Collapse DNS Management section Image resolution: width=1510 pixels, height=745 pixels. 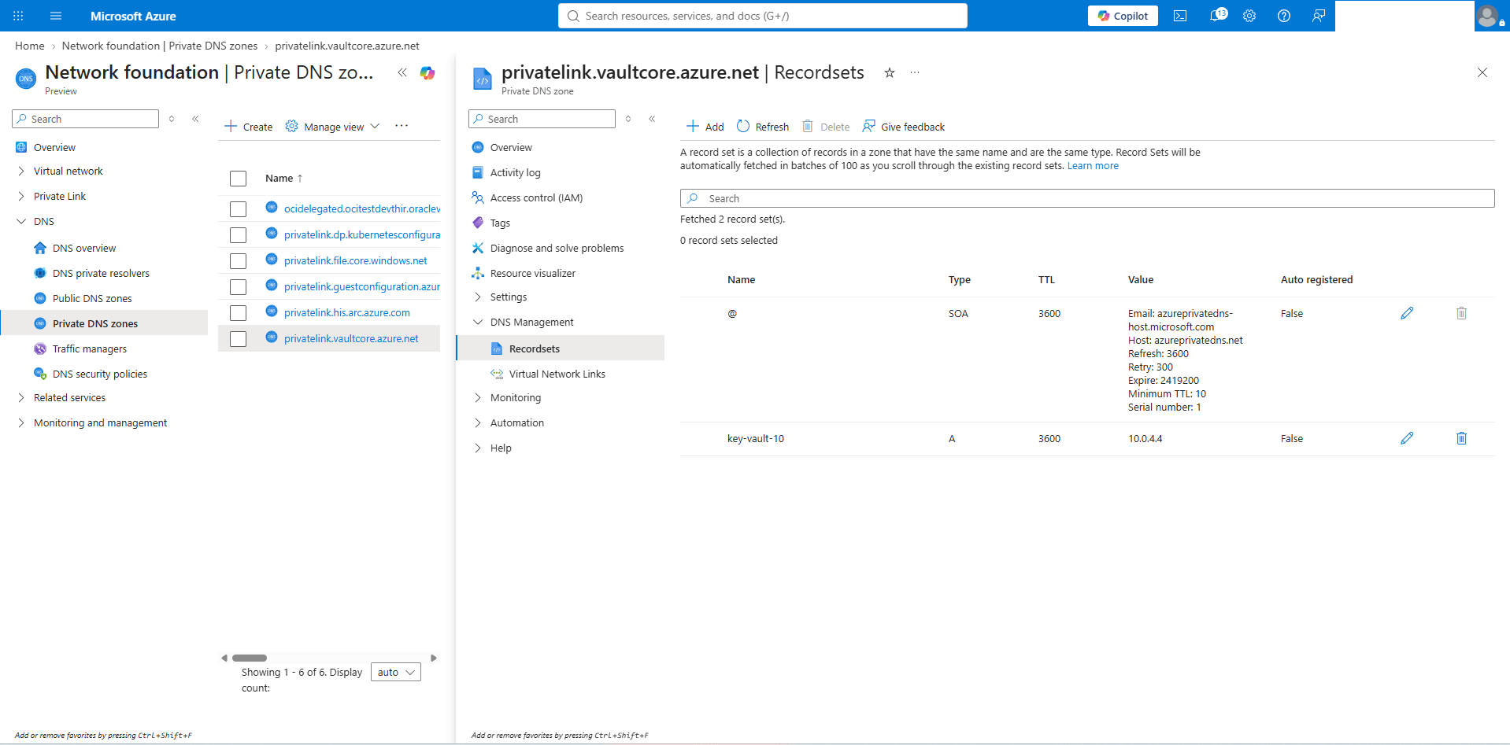[x=478, y=322]
